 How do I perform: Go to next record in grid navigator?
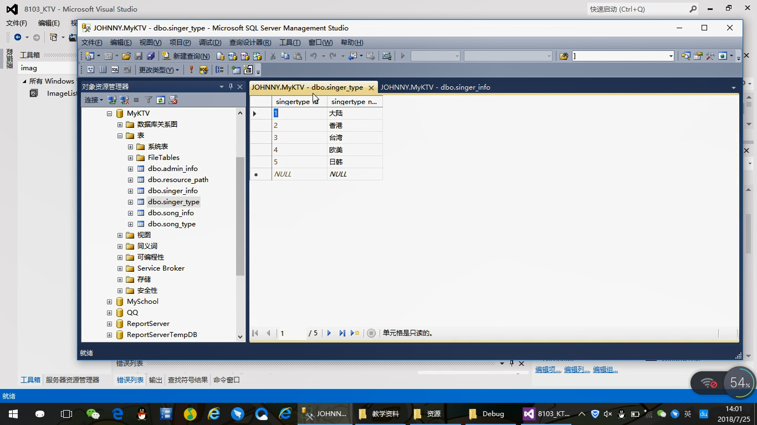[329, 333]
